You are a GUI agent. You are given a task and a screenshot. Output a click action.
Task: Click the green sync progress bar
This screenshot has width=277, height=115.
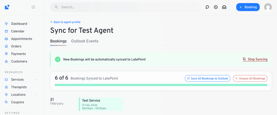tap(161, 85)
